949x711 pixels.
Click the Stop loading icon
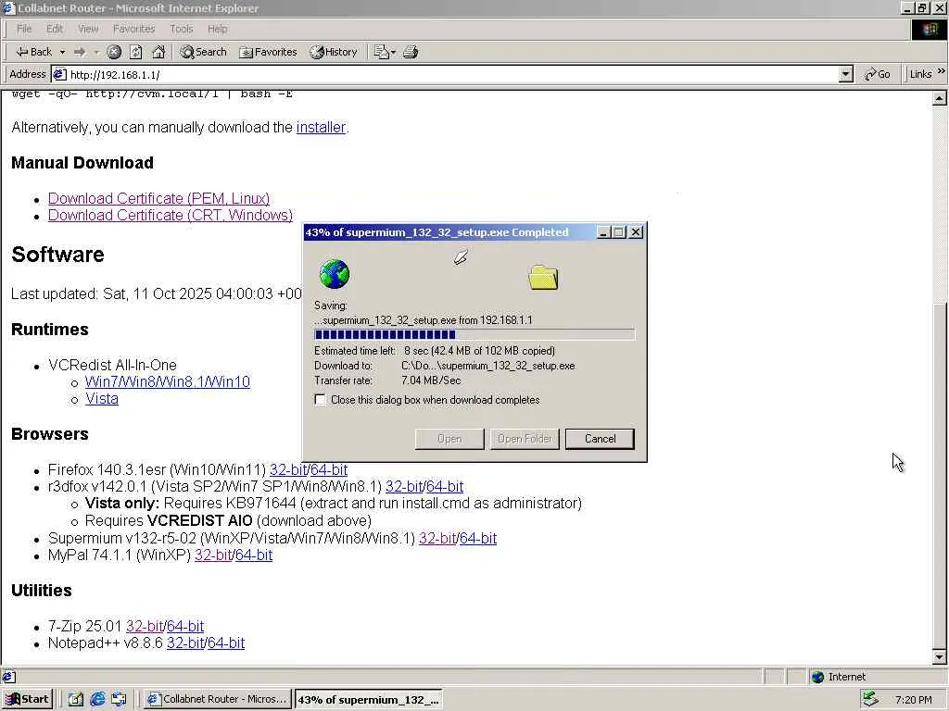[114, 52]
